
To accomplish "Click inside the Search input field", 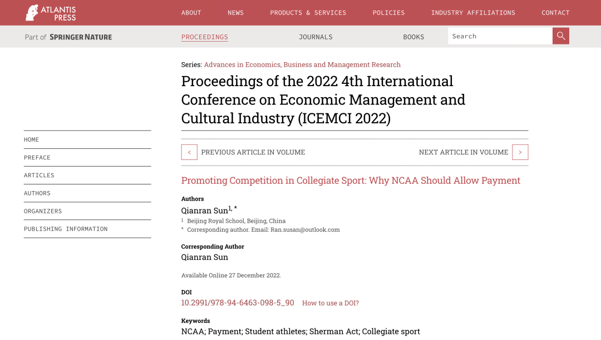I will 499,36.
